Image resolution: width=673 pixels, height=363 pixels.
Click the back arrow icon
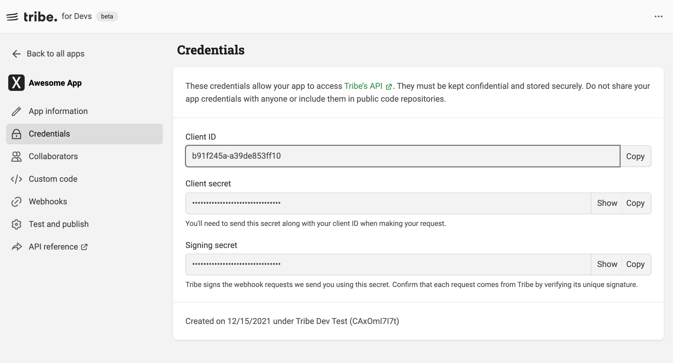[16, 54]
